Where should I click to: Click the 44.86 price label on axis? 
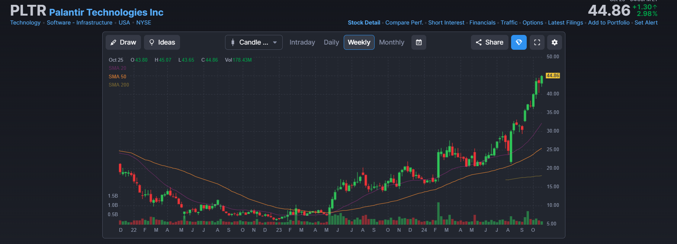(553, 75)
